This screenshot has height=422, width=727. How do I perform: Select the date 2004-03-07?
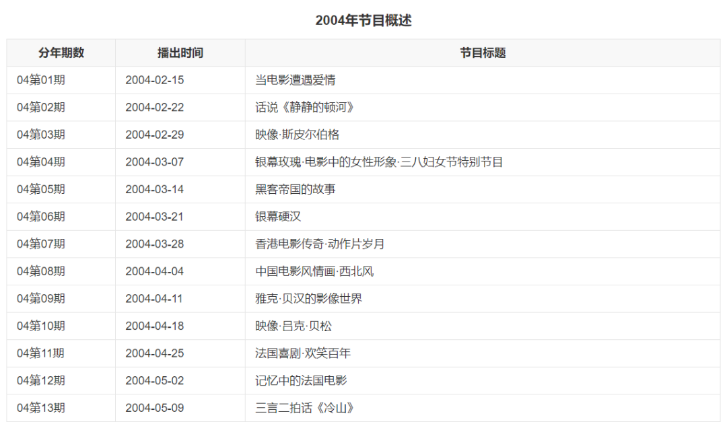154,162
